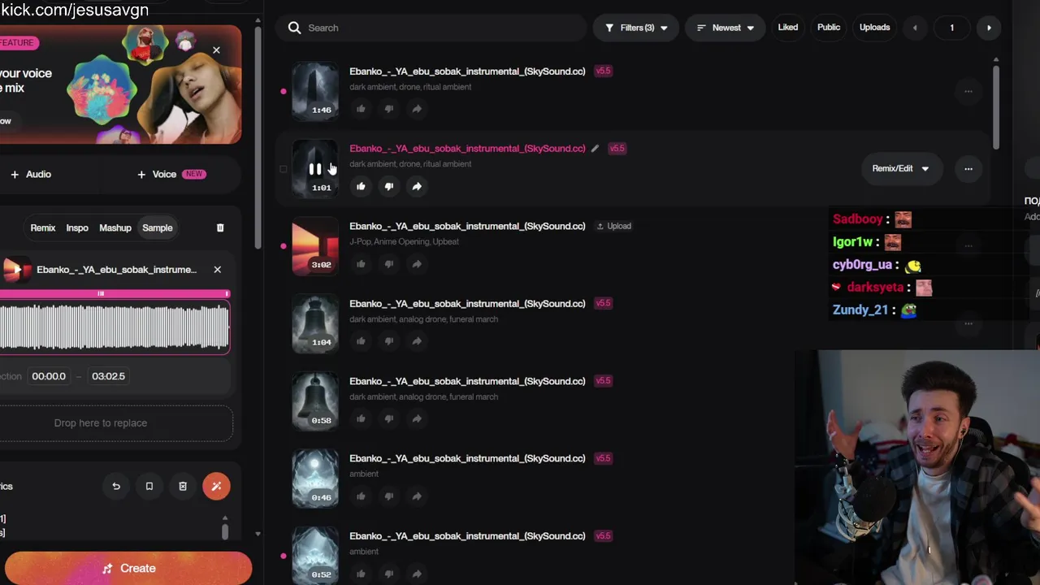Open the Filters (3) dropdown
The image size is (1040, 585).
(636, 28)
